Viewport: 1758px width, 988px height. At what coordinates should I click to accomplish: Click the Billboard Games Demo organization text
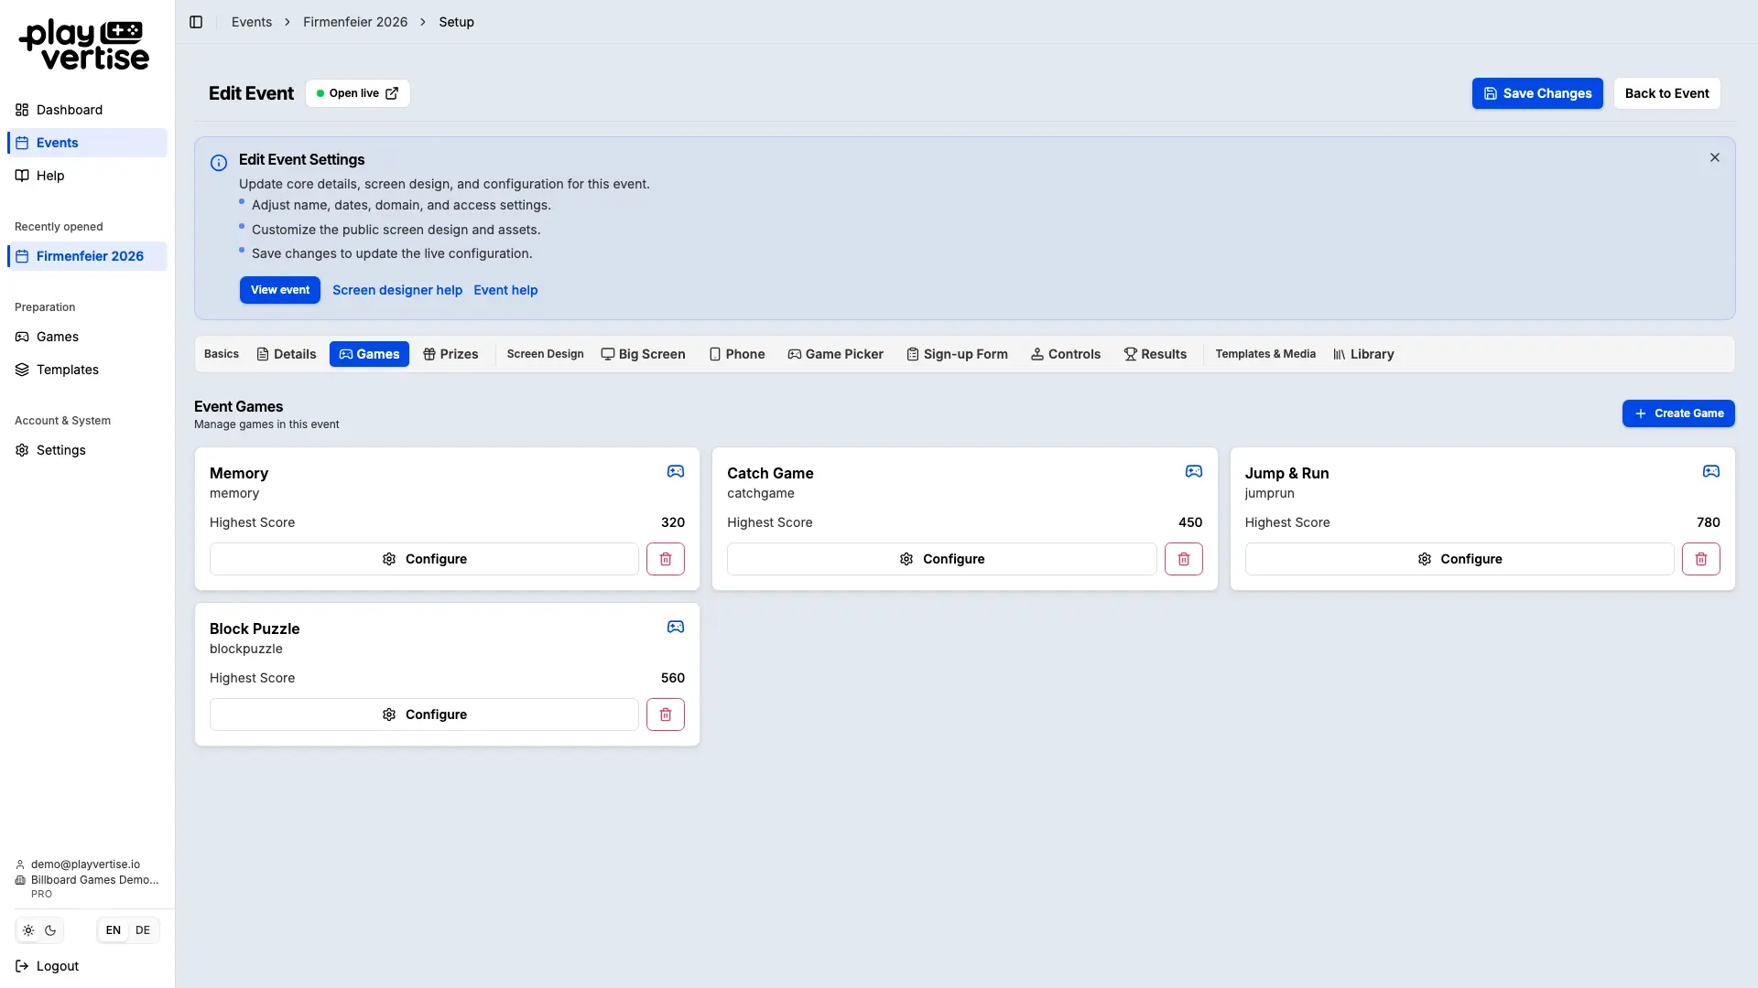tap(95, 880)
